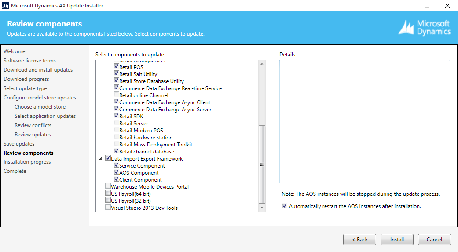Screen dimensions: 458x252
Task: Go back with the Back button
Action: pos(359,239)
